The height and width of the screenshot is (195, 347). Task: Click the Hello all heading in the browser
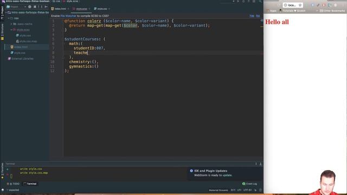click(x=277, y=22)
